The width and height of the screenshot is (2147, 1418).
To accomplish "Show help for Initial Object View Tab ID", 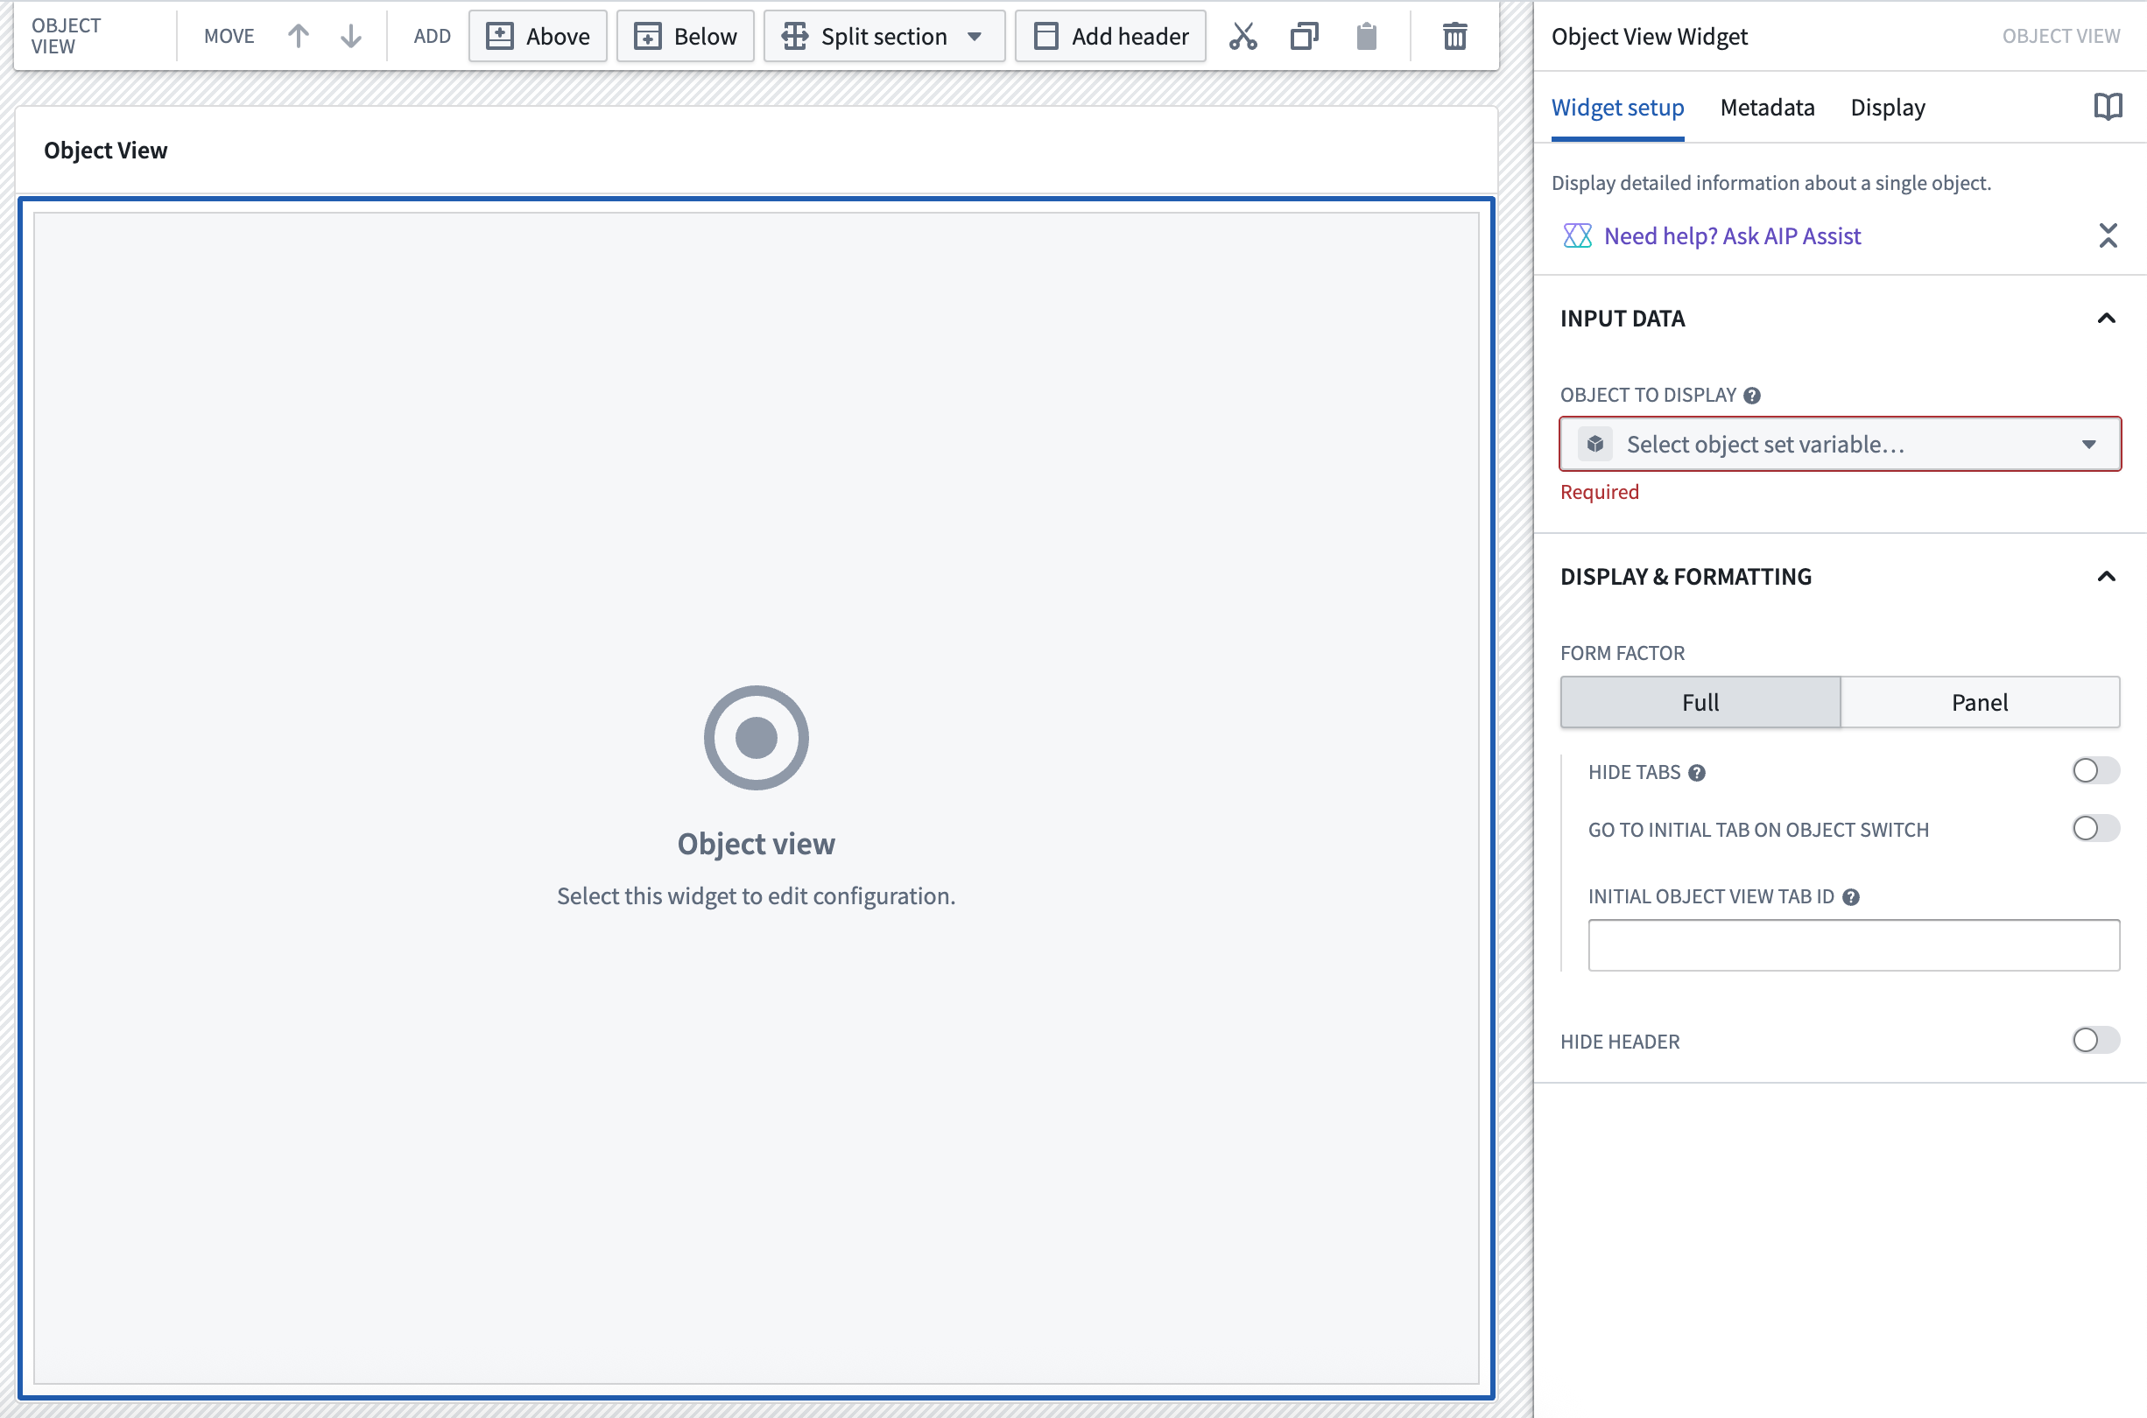I will (x=1851, y=896).
